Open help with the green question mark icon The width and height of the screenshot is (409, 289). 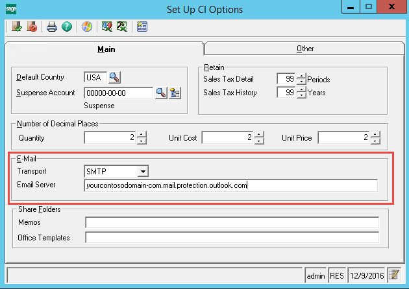pyautogui.click(x=66, y=27)
